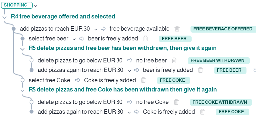Image resolution: width=256 pixels, height=117 pixels.
Task: Select the 'R5 delete pizzas and free Coke' heading
Action: click(123, 90)
